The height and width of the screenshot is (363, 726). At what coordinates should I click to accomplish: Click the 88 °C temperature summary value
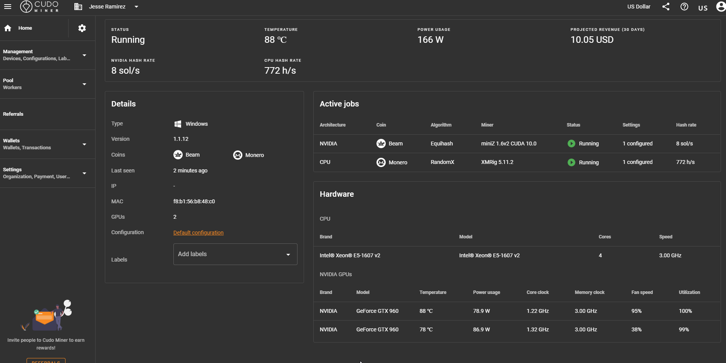coord(276,40)
